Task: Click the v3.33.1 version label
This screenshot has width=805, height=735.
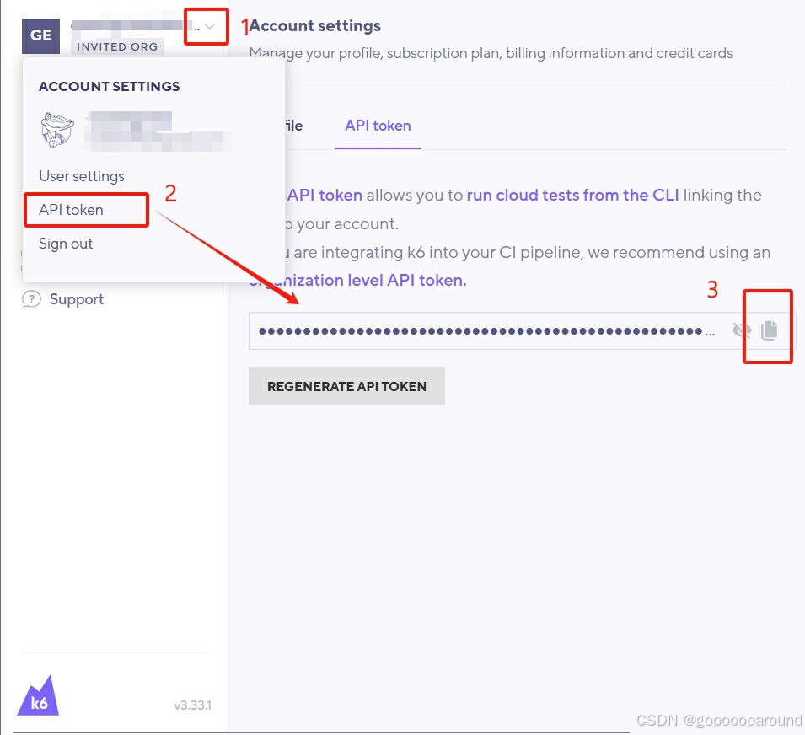Action: coord(192,705)
